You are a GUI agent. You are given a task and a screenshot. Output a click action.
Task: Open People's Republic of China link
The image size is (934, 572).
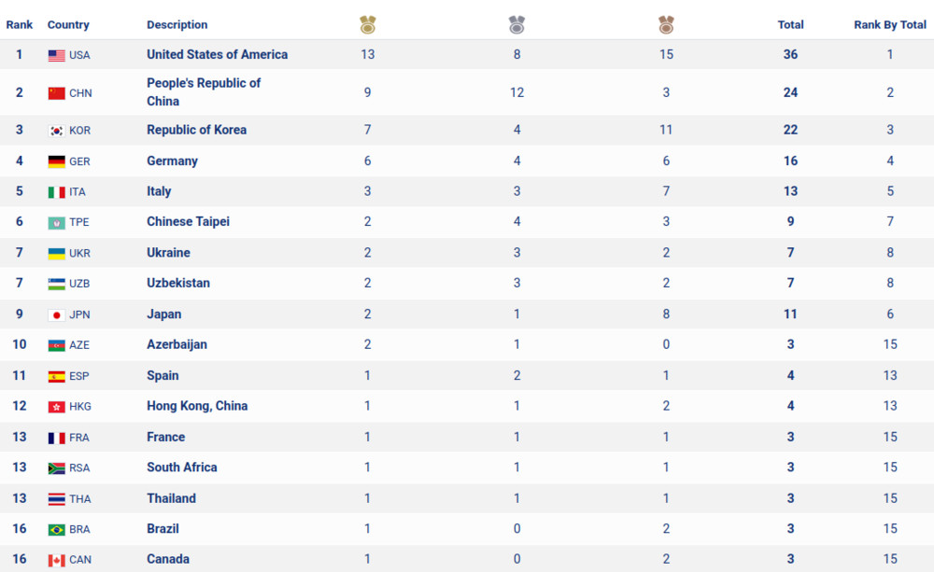[x=204, y=91]
